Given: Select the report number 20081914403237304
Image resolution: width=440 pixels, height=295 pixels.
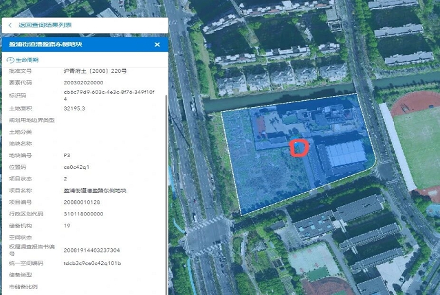Looking at the screenshot, I should (x=91, y=250).
